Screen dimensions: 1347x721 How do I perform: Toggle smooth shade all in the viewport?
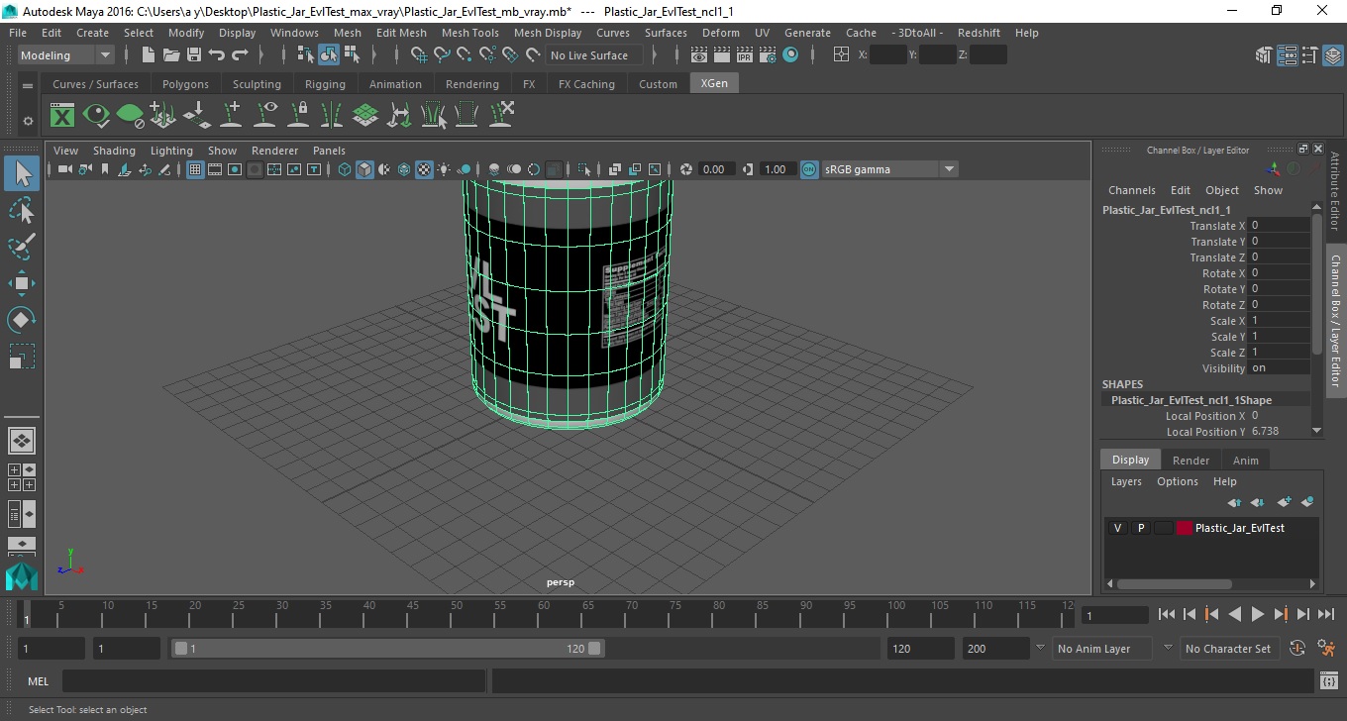point(364,169)
